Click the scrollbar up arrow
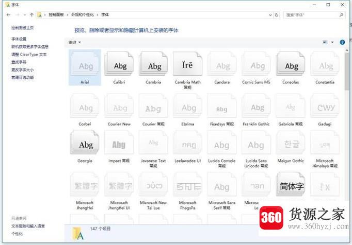The width and height of the screenshot is (352, 245). pos(347,50)
